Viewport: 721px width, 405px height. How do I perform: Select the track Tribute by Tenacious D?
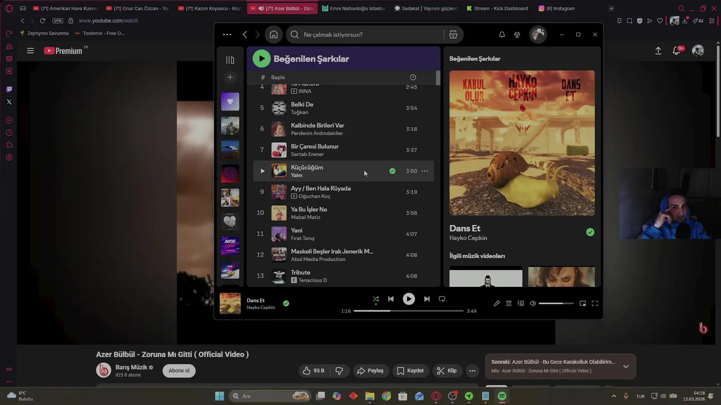[344, 276]
